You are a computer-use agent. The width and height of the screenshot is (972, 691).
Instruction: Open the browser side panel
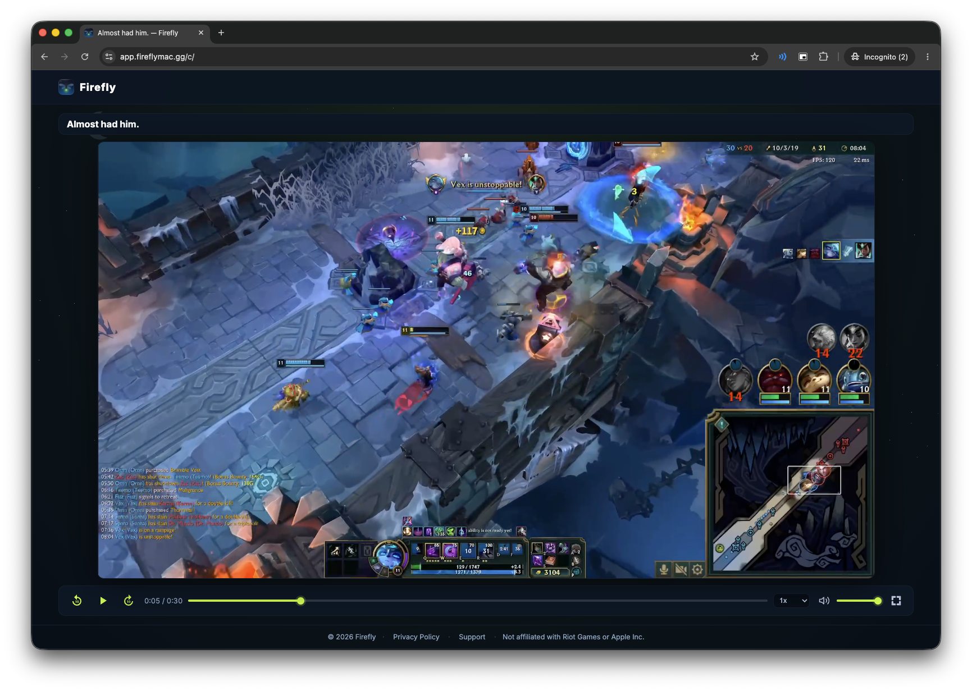[803, 57]
